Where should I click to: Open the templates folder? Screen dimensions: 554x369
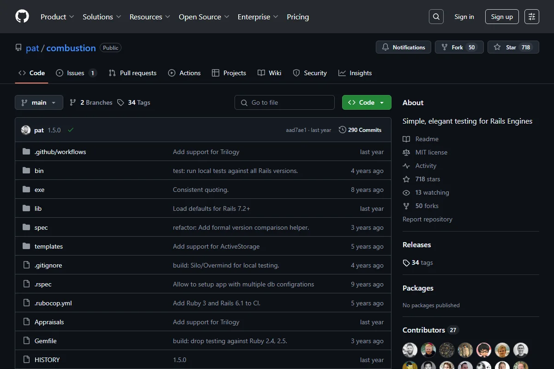click(x=48, y=246)
